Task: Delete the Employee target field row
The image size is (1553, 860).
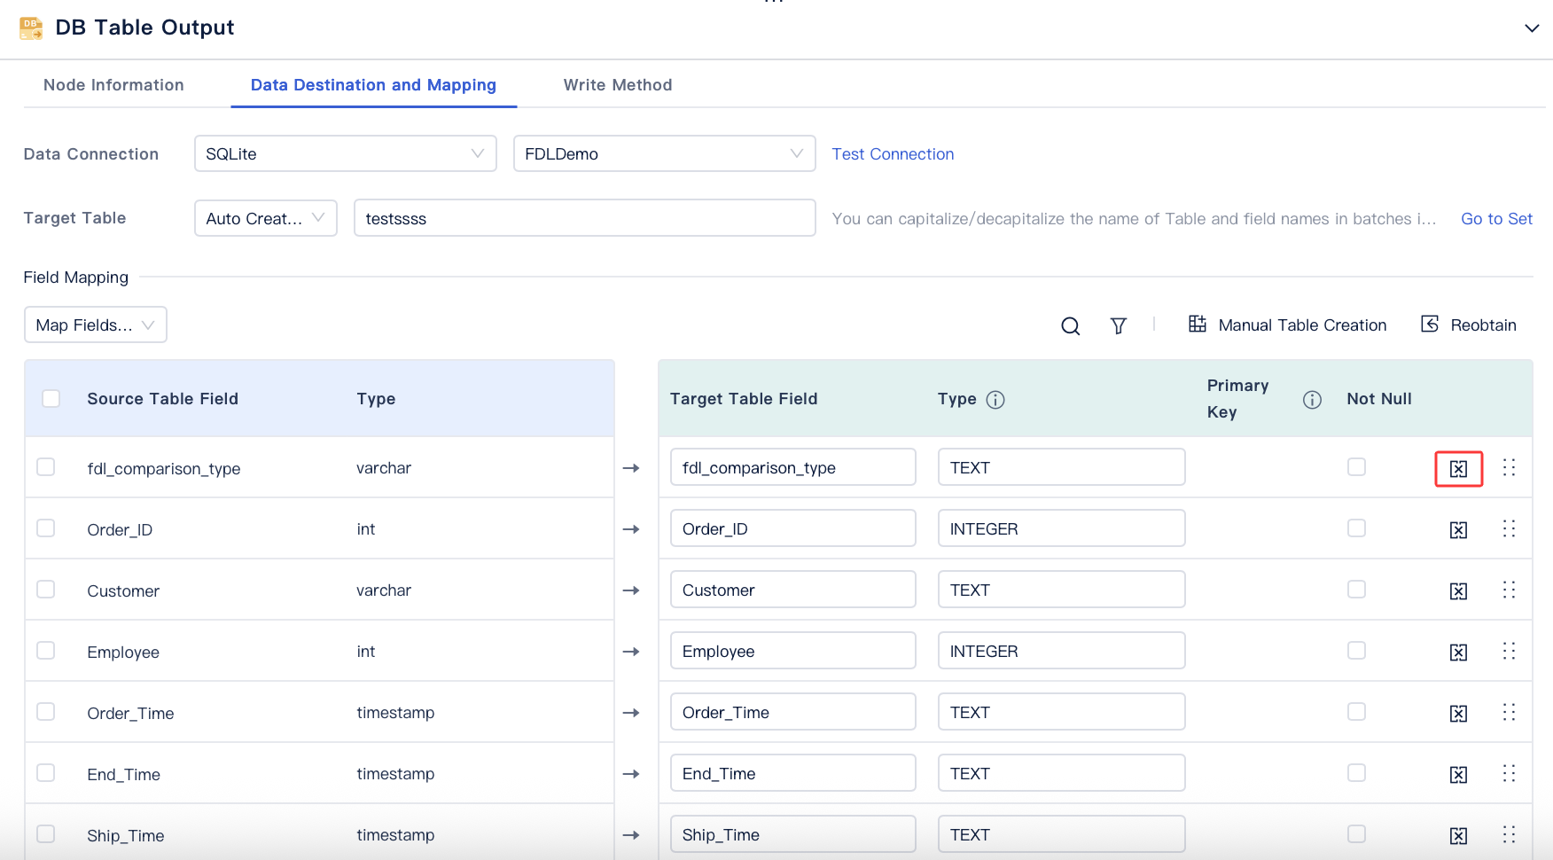Action: 1458,652
